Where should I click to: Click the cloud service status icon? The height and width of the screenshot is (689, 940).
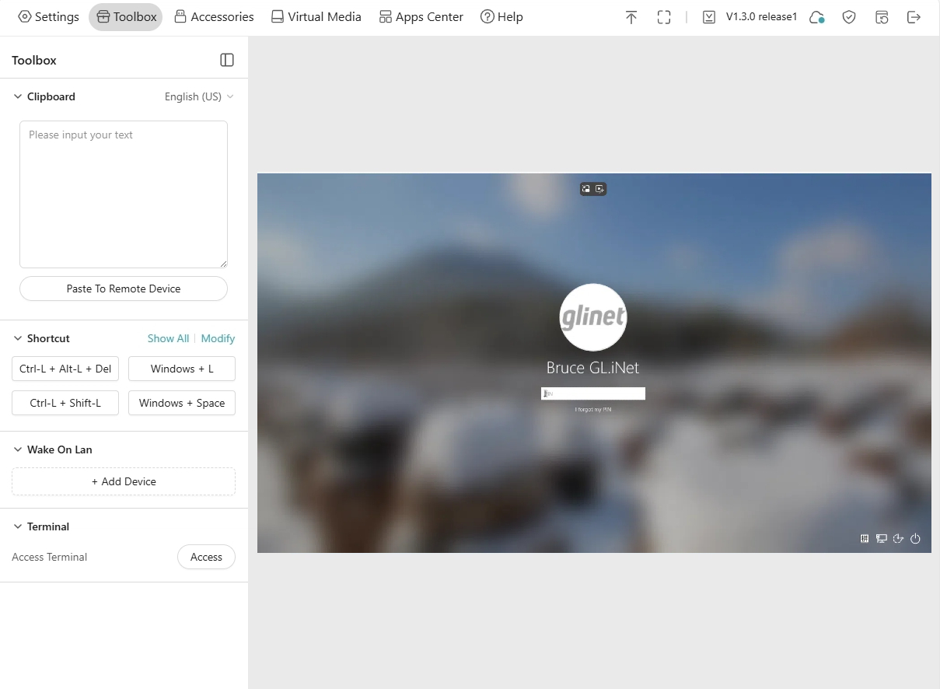(816, 17)
